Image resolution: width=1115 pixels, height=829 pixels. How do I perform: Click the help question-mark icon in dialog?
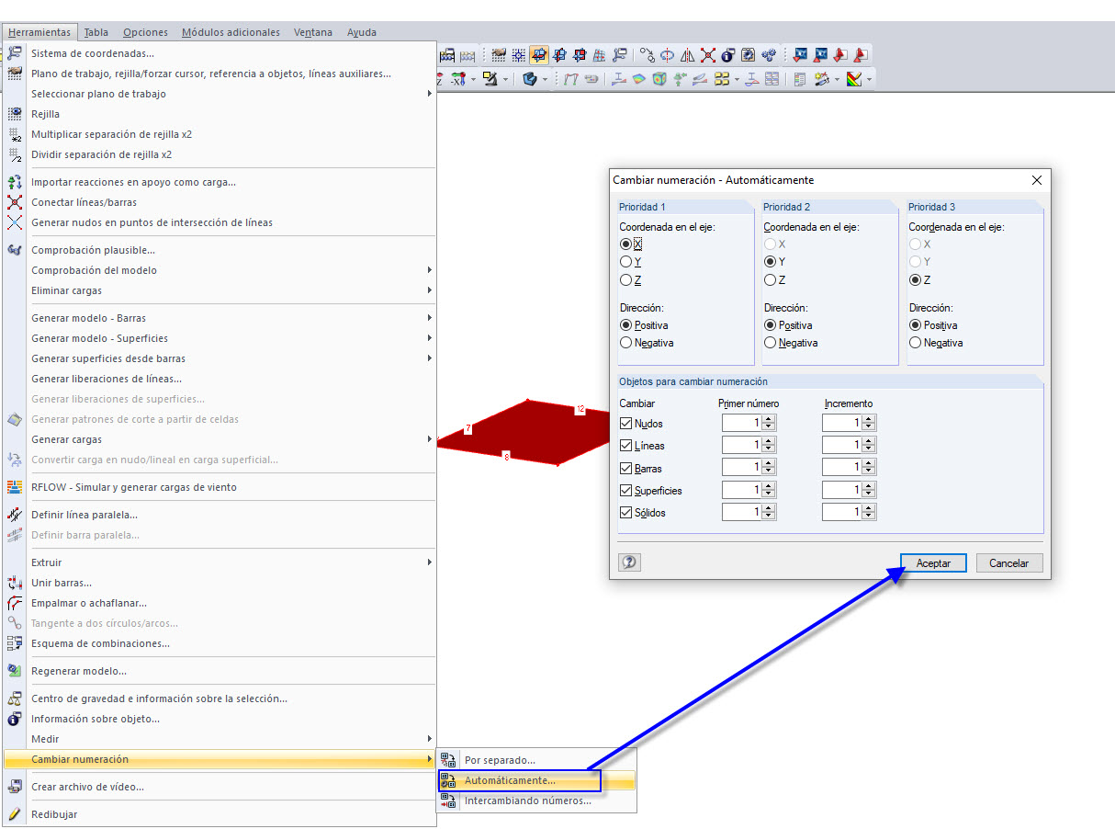pos(629,562)
